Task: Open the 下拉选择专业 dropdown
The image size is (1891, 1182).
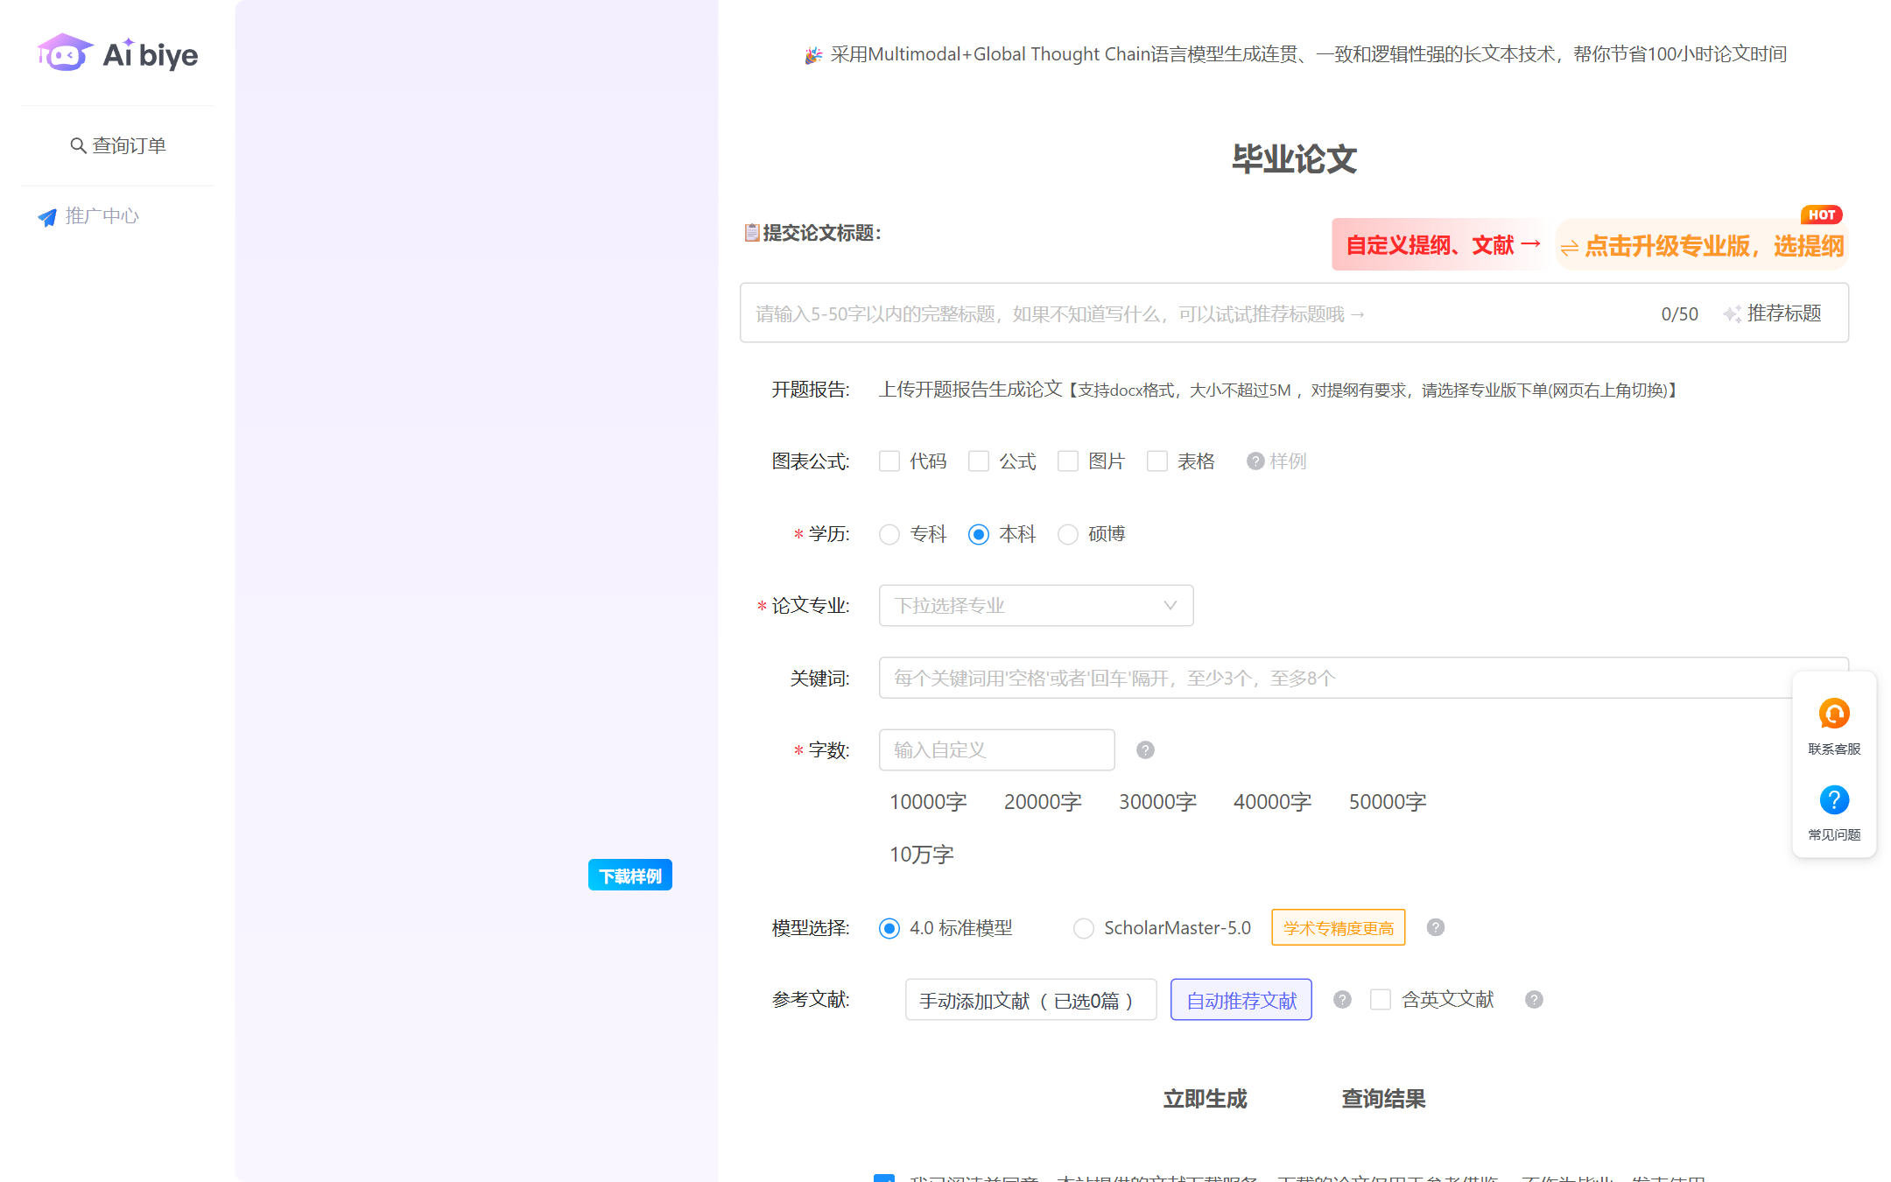Action: pos(1037,606)
